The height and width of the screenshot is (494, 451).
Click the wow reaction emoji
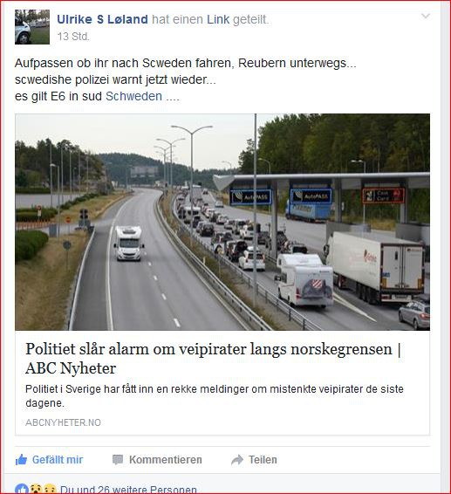(x=37, y=490)
